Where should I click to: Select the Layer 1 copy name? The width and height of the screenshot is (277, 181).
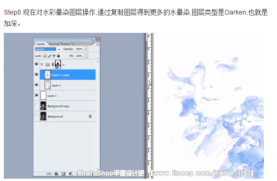click(x=61, y=75)
